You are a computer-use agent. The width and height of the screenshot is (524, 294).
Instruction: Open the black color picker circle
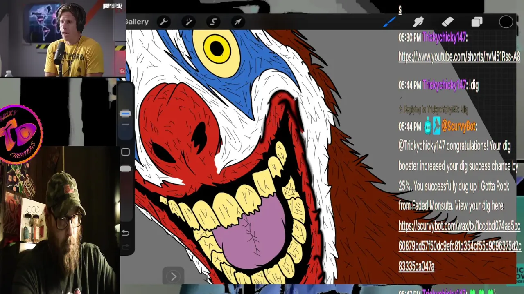(506, 22)
